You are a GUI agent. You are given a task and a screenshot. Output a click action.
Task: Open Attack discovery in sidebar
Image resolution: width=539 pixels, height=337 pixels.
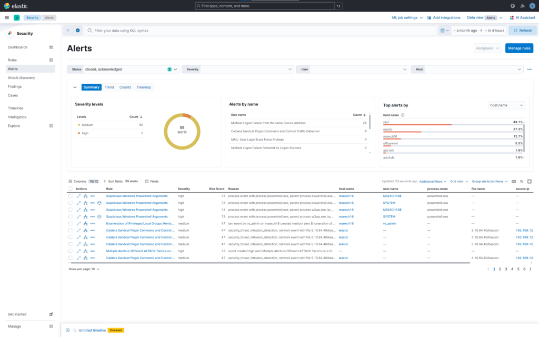(21, 78)
